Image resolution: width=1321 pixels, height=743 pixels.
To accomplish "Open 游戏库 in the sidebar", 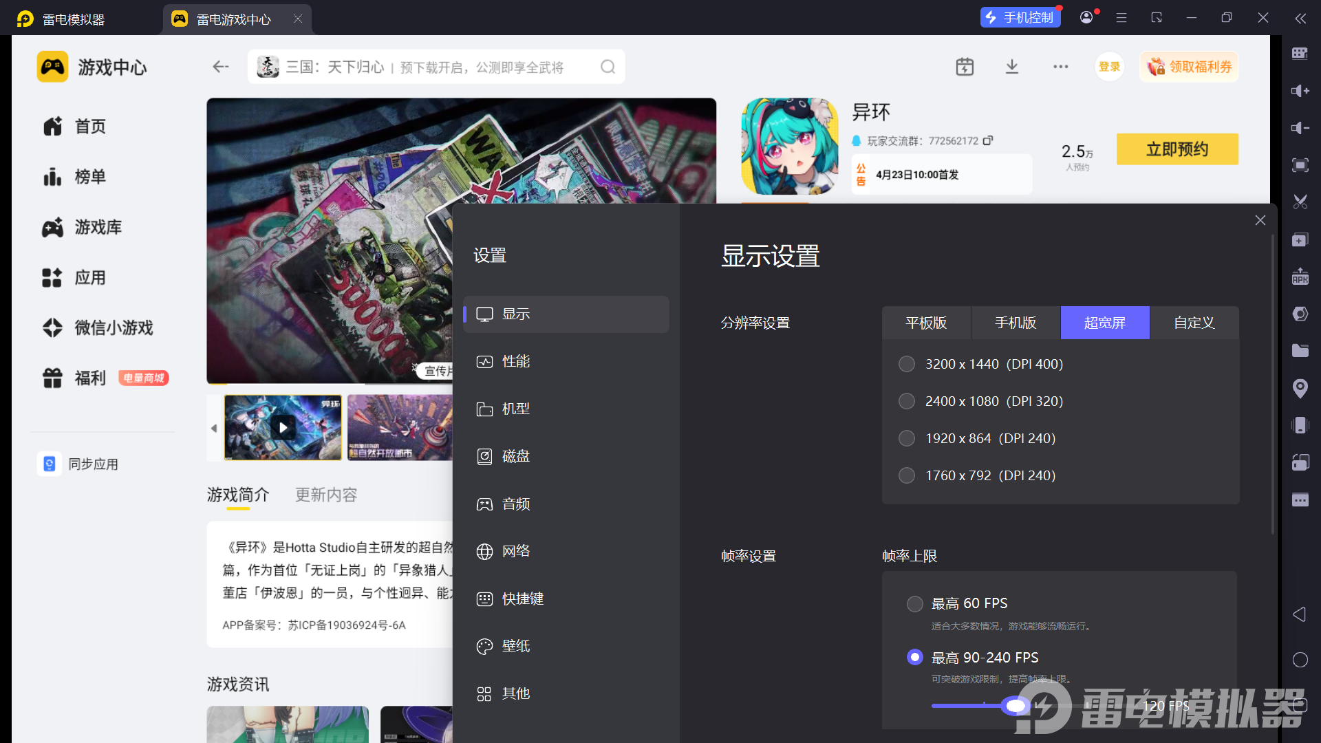I will pos(82,227).
